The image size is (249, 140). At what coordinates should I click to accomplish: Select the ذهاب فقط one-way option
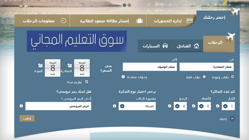click(204, 77)
